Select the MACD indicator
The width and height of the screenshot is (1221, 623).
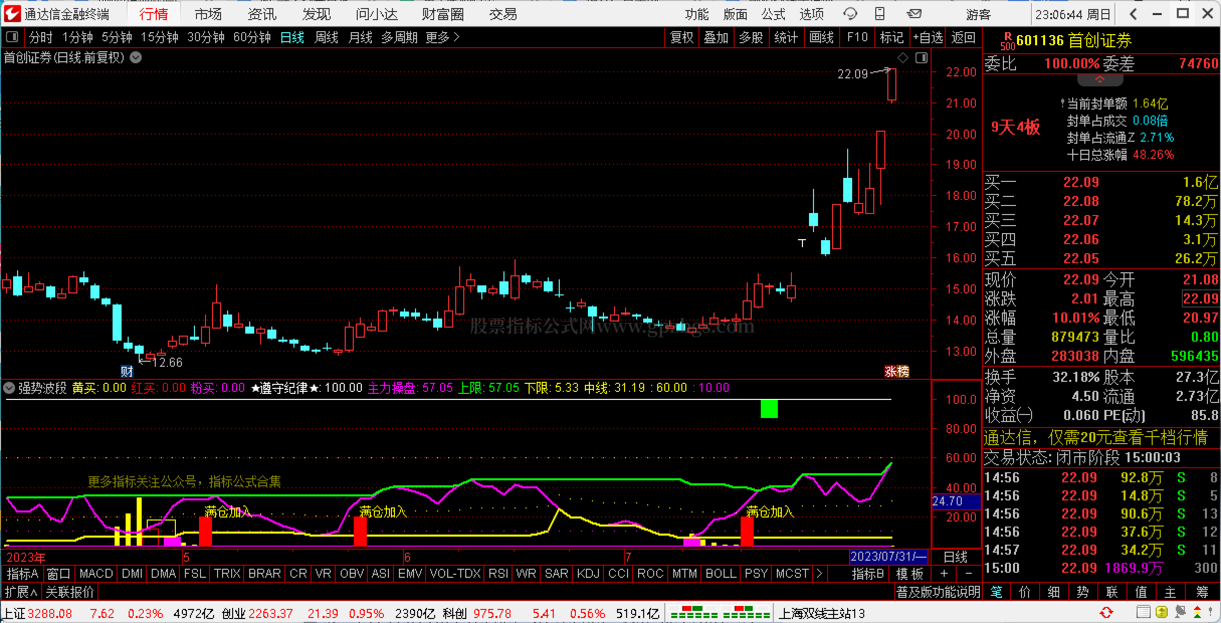point(96,573)
